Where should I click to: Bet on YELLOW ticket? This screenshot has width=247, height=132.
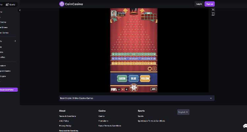(x=145, y=79)
